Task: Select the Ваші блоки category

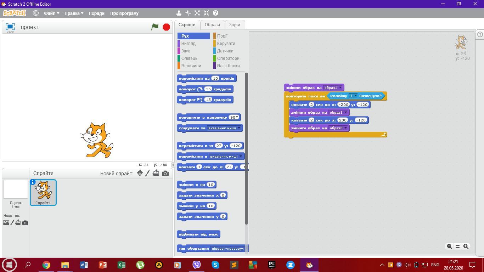Action: (x=229, y=66)
